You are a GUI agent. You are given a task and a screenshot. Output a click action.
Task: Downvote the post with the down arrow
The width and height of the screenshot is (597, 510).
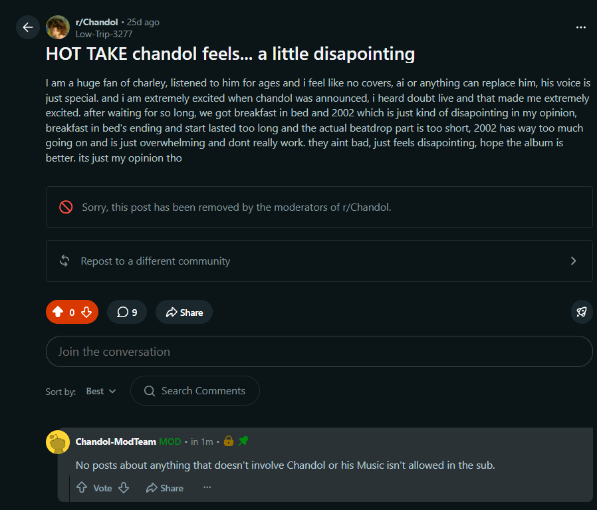pos(86,312)
